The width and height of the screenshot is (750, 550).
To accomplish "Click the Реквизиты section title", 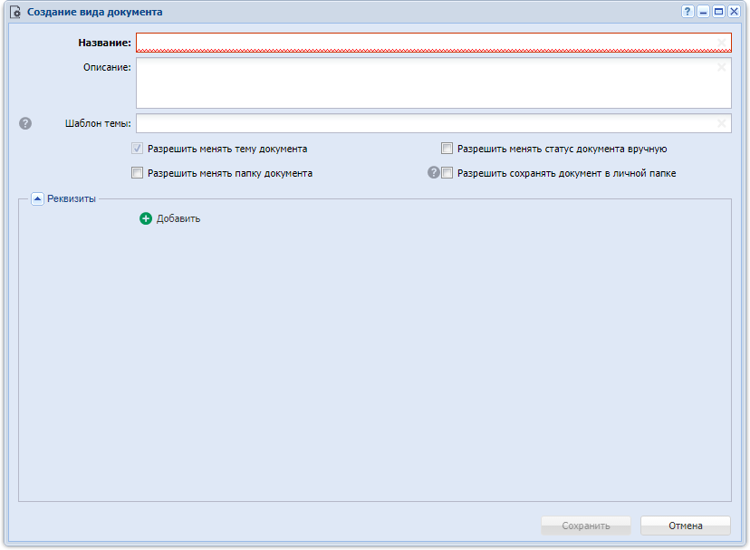I will coord(72,198).
